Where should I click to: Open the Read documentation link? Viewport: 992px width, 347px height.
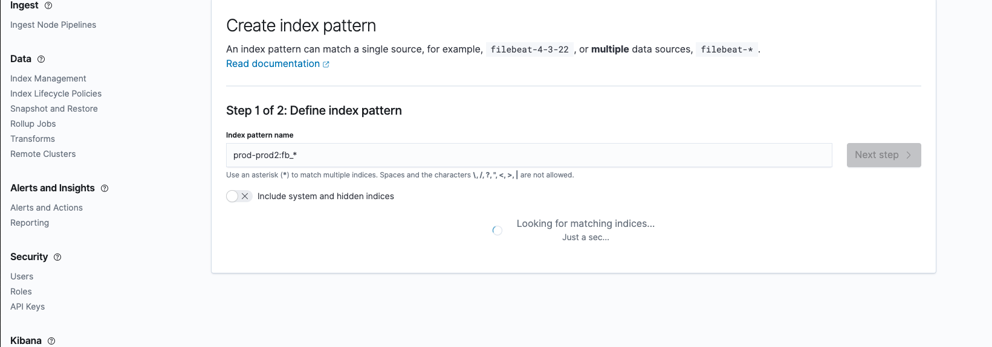(273, 64)
